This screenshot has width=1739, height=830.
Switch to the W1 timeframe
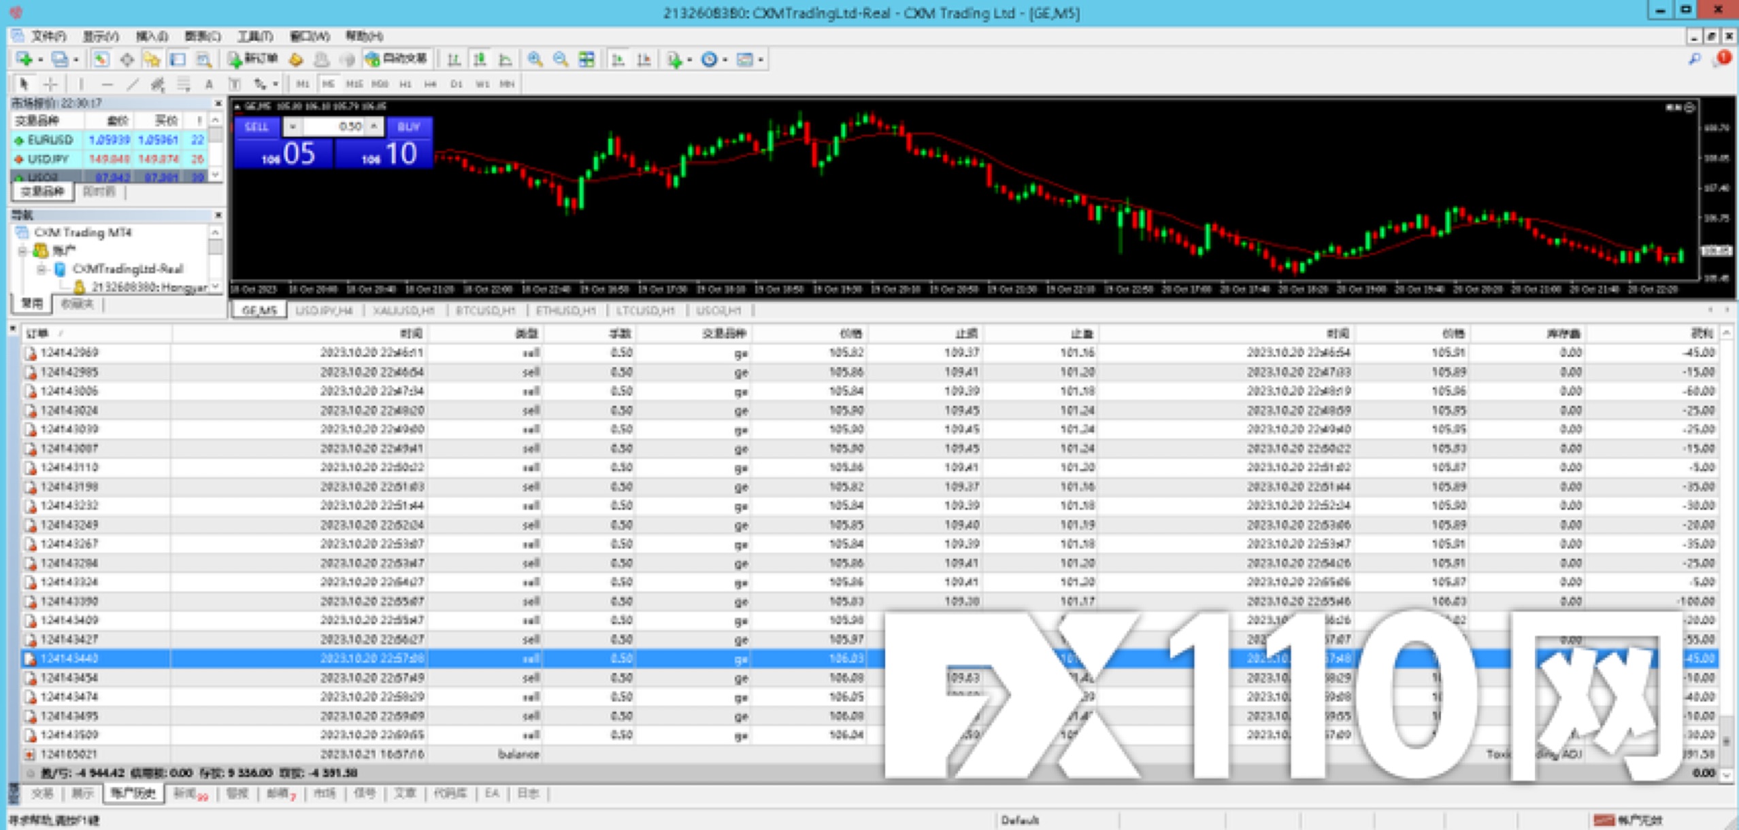[x=482, y=84]
